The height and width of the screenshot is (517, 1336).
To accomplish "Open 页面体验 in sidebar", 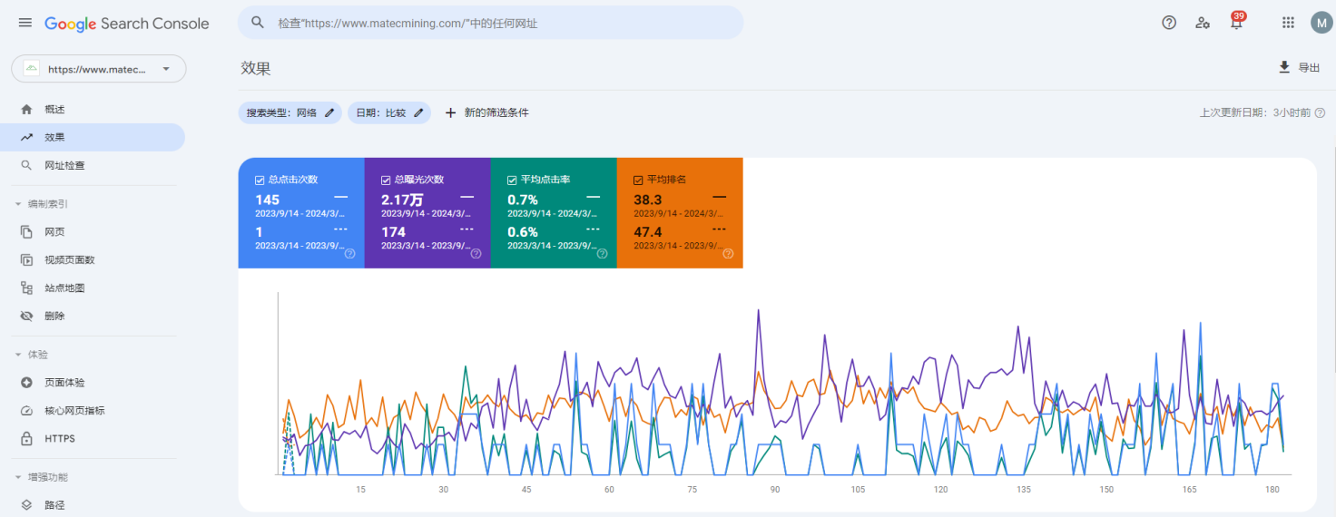I will pos(93,383).
